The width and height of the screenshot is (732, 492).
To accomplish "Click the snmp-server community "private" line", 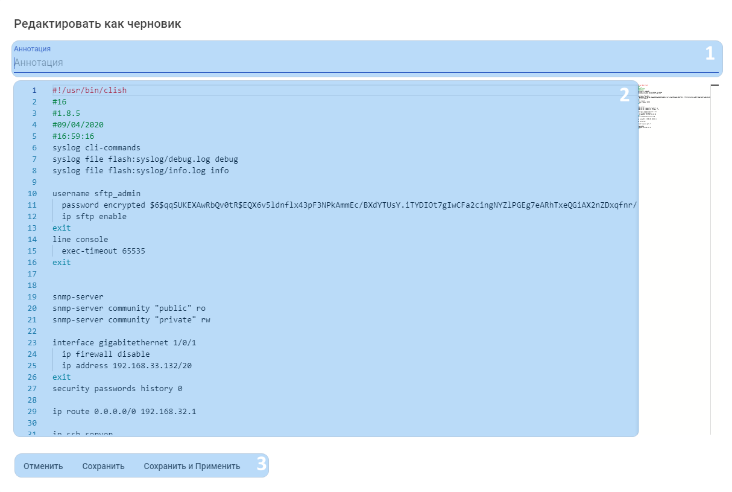I will 131,320.
